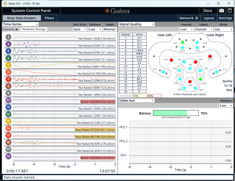
Task: Open the Galea Aux widget dropdown
Action: (136, 101)
